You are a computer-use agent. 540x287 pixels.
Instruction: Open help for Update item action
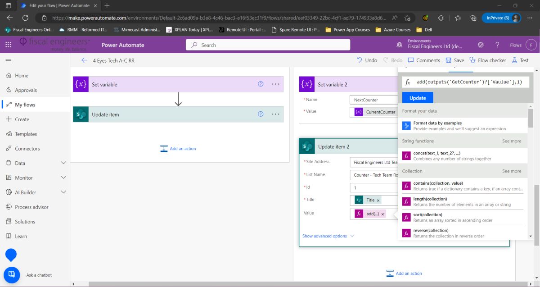[x=261, y=114]
